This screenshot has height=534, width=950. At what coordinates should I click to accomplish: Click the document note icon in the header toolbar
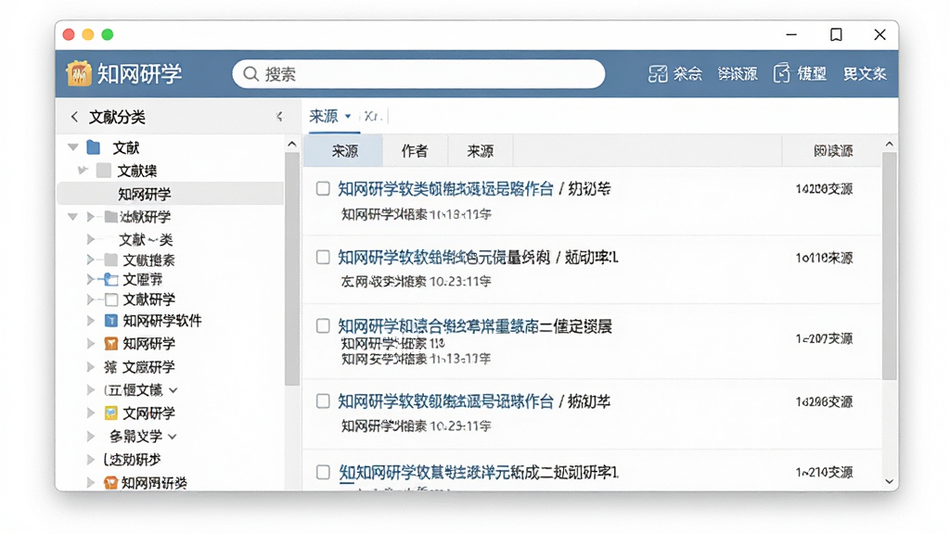(x=781, y=73)
